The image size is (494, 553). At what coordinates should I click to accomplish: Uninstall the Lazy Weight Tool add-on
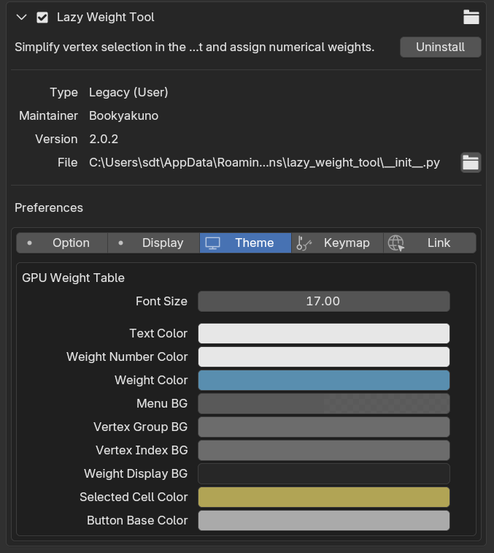[x=440, y=47]
